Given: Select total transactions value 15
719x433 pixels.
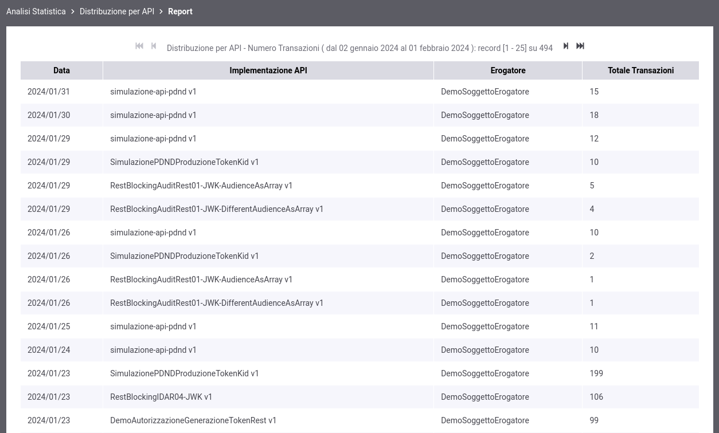Looking at the screenshot, I should (594, 92).
